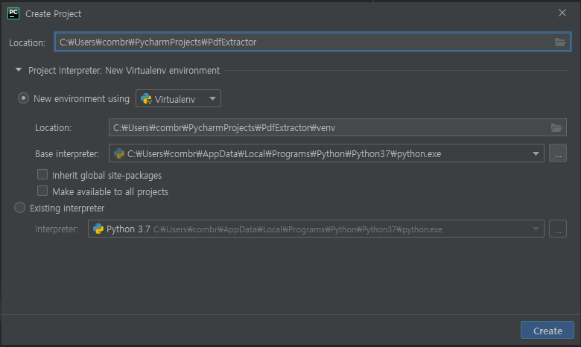Expand the Base interpreter path dropdown
The height and width of the screenshot is (347, 581).
pyautogui.click(x=536, y=153)
